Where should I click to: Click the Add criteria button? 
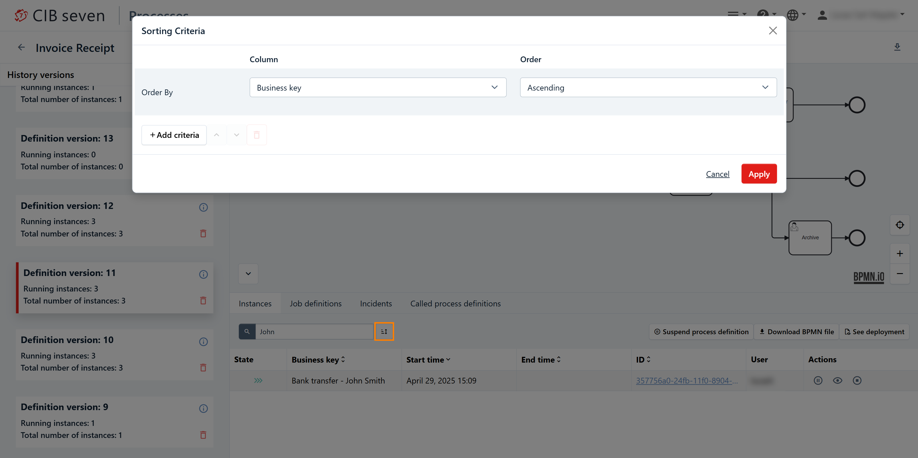[174, 135]
